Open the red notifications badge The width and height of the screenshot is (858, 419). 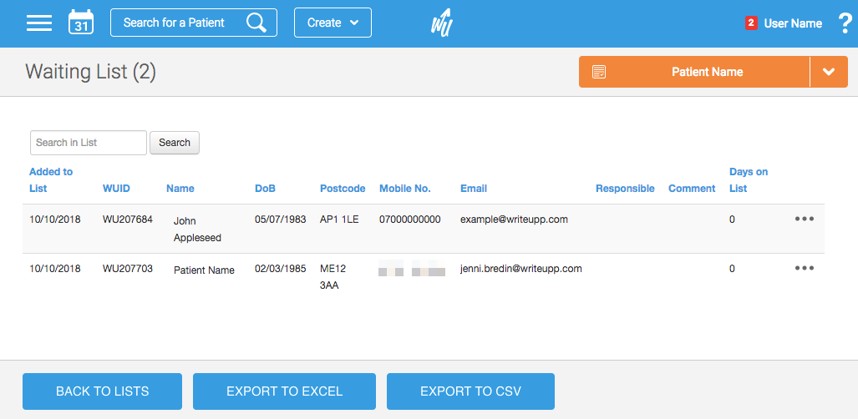click(751, 23)
